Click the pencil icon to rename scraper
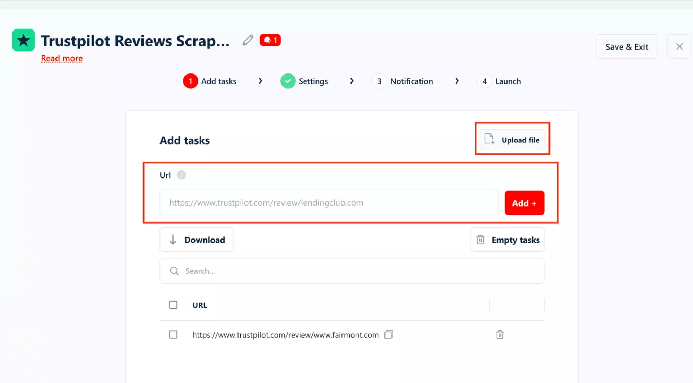The width and height of the screenshot is (693, 383). [247, 40]
